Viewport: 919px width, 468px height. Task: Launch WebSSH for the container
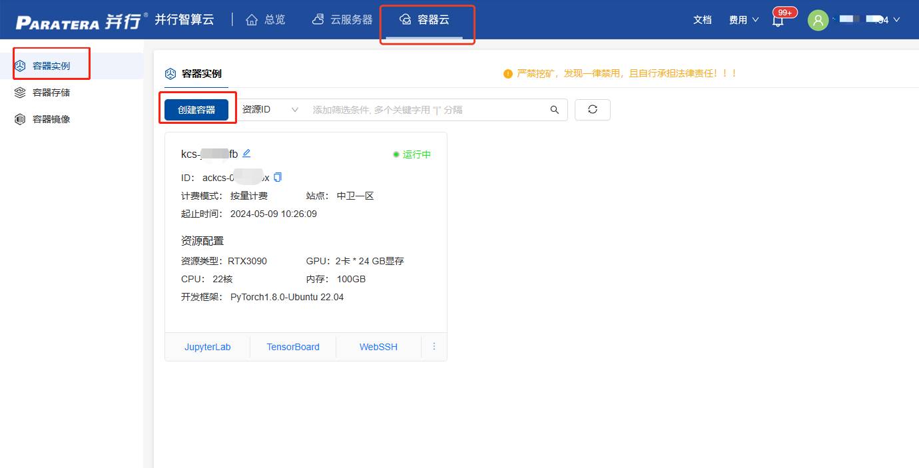click(378, 347)
